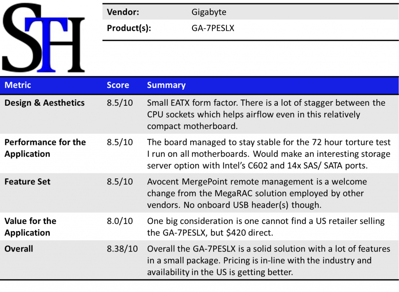
Task: Click the Performance 8.5/10 score
Action: click(x=120, y=142)
